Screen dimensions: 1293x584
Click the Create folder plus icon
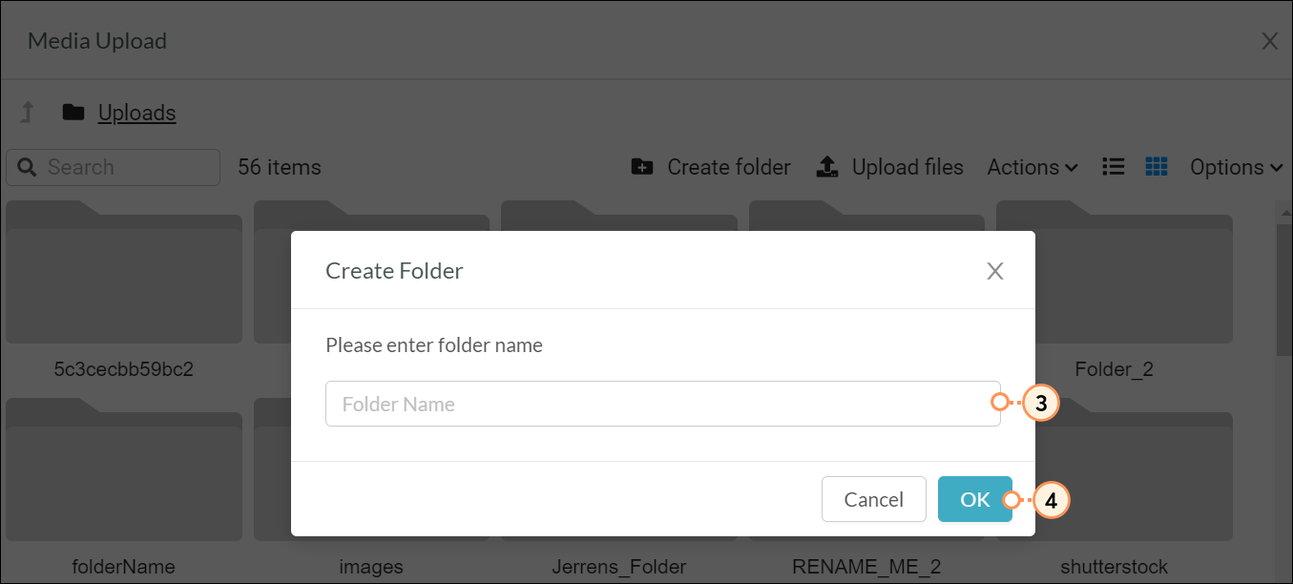(642, 167)
